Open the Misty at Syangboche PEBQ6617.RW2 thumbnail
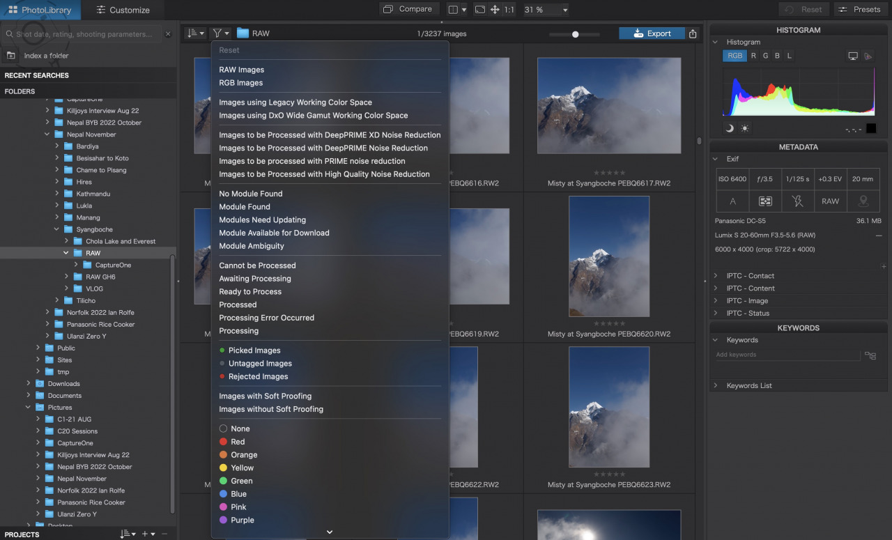 click(x=608, y=105)
